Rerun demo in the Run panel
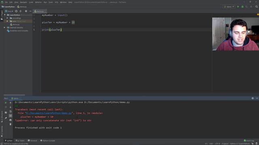The height and width of the screenshot is (145, 259). pyautogui.click(x=6, y=103)
